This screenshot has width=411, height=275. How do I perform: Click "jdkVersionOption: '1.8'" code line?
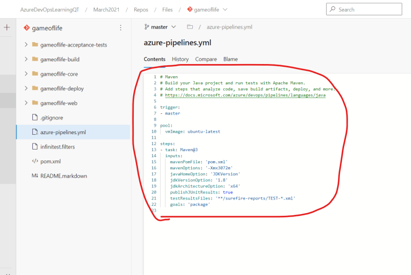pos(199,180)
